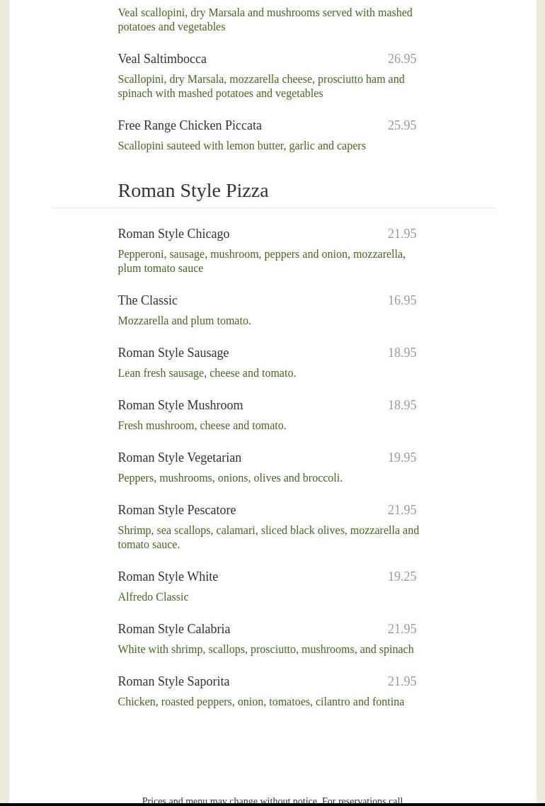
Task: Click the 'Alfredo Classic' description text
Action: pos(153,597)
